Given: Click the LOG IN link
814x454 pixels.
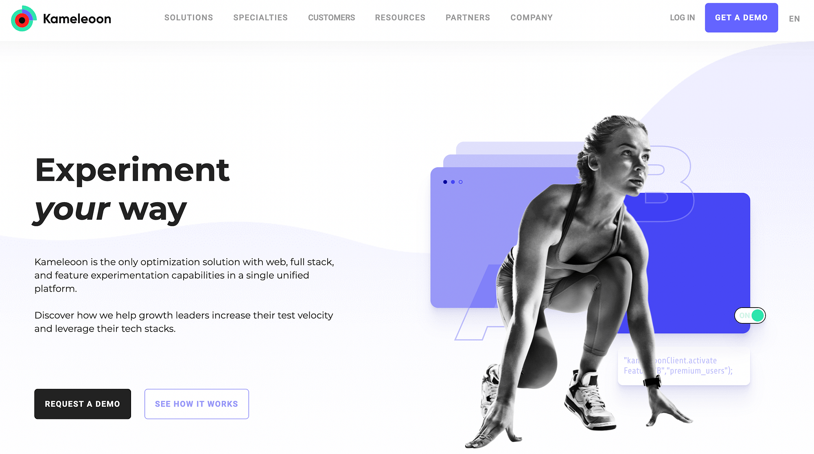Looking at the screenshot, I should (x=683, y=17).
